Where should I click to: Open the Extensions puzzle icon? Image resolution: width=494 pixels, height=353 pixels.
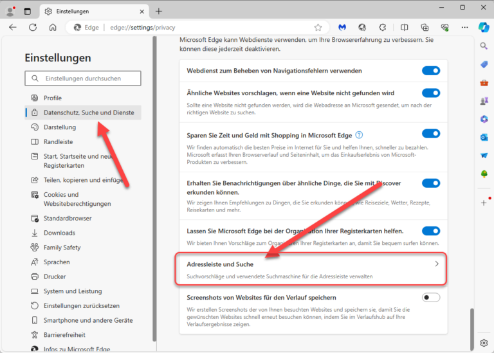click(383, 28)
